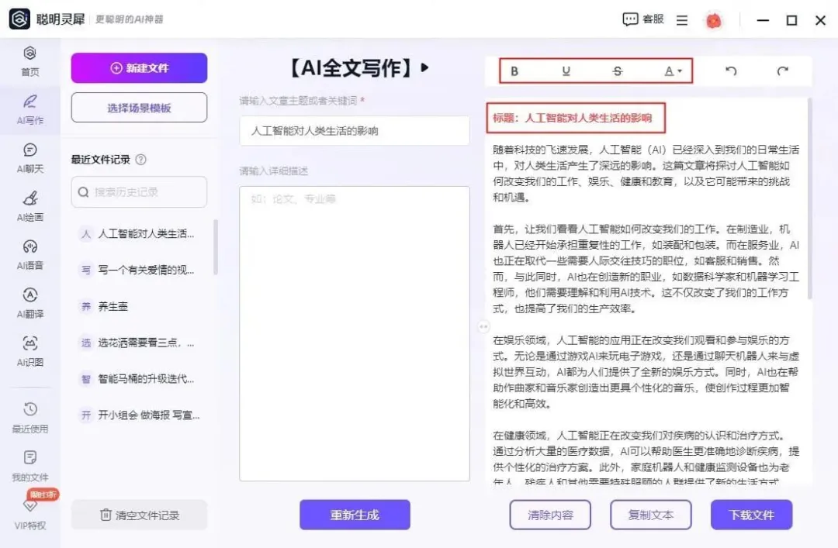Click the redo arrow above the editor
This screenshot has width=838, height=548.
pyautogui.click(x=783, y=71)
